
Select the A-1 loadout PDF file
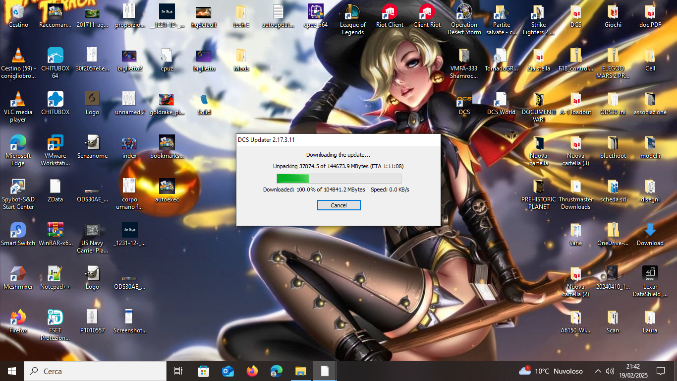(575, 103)
